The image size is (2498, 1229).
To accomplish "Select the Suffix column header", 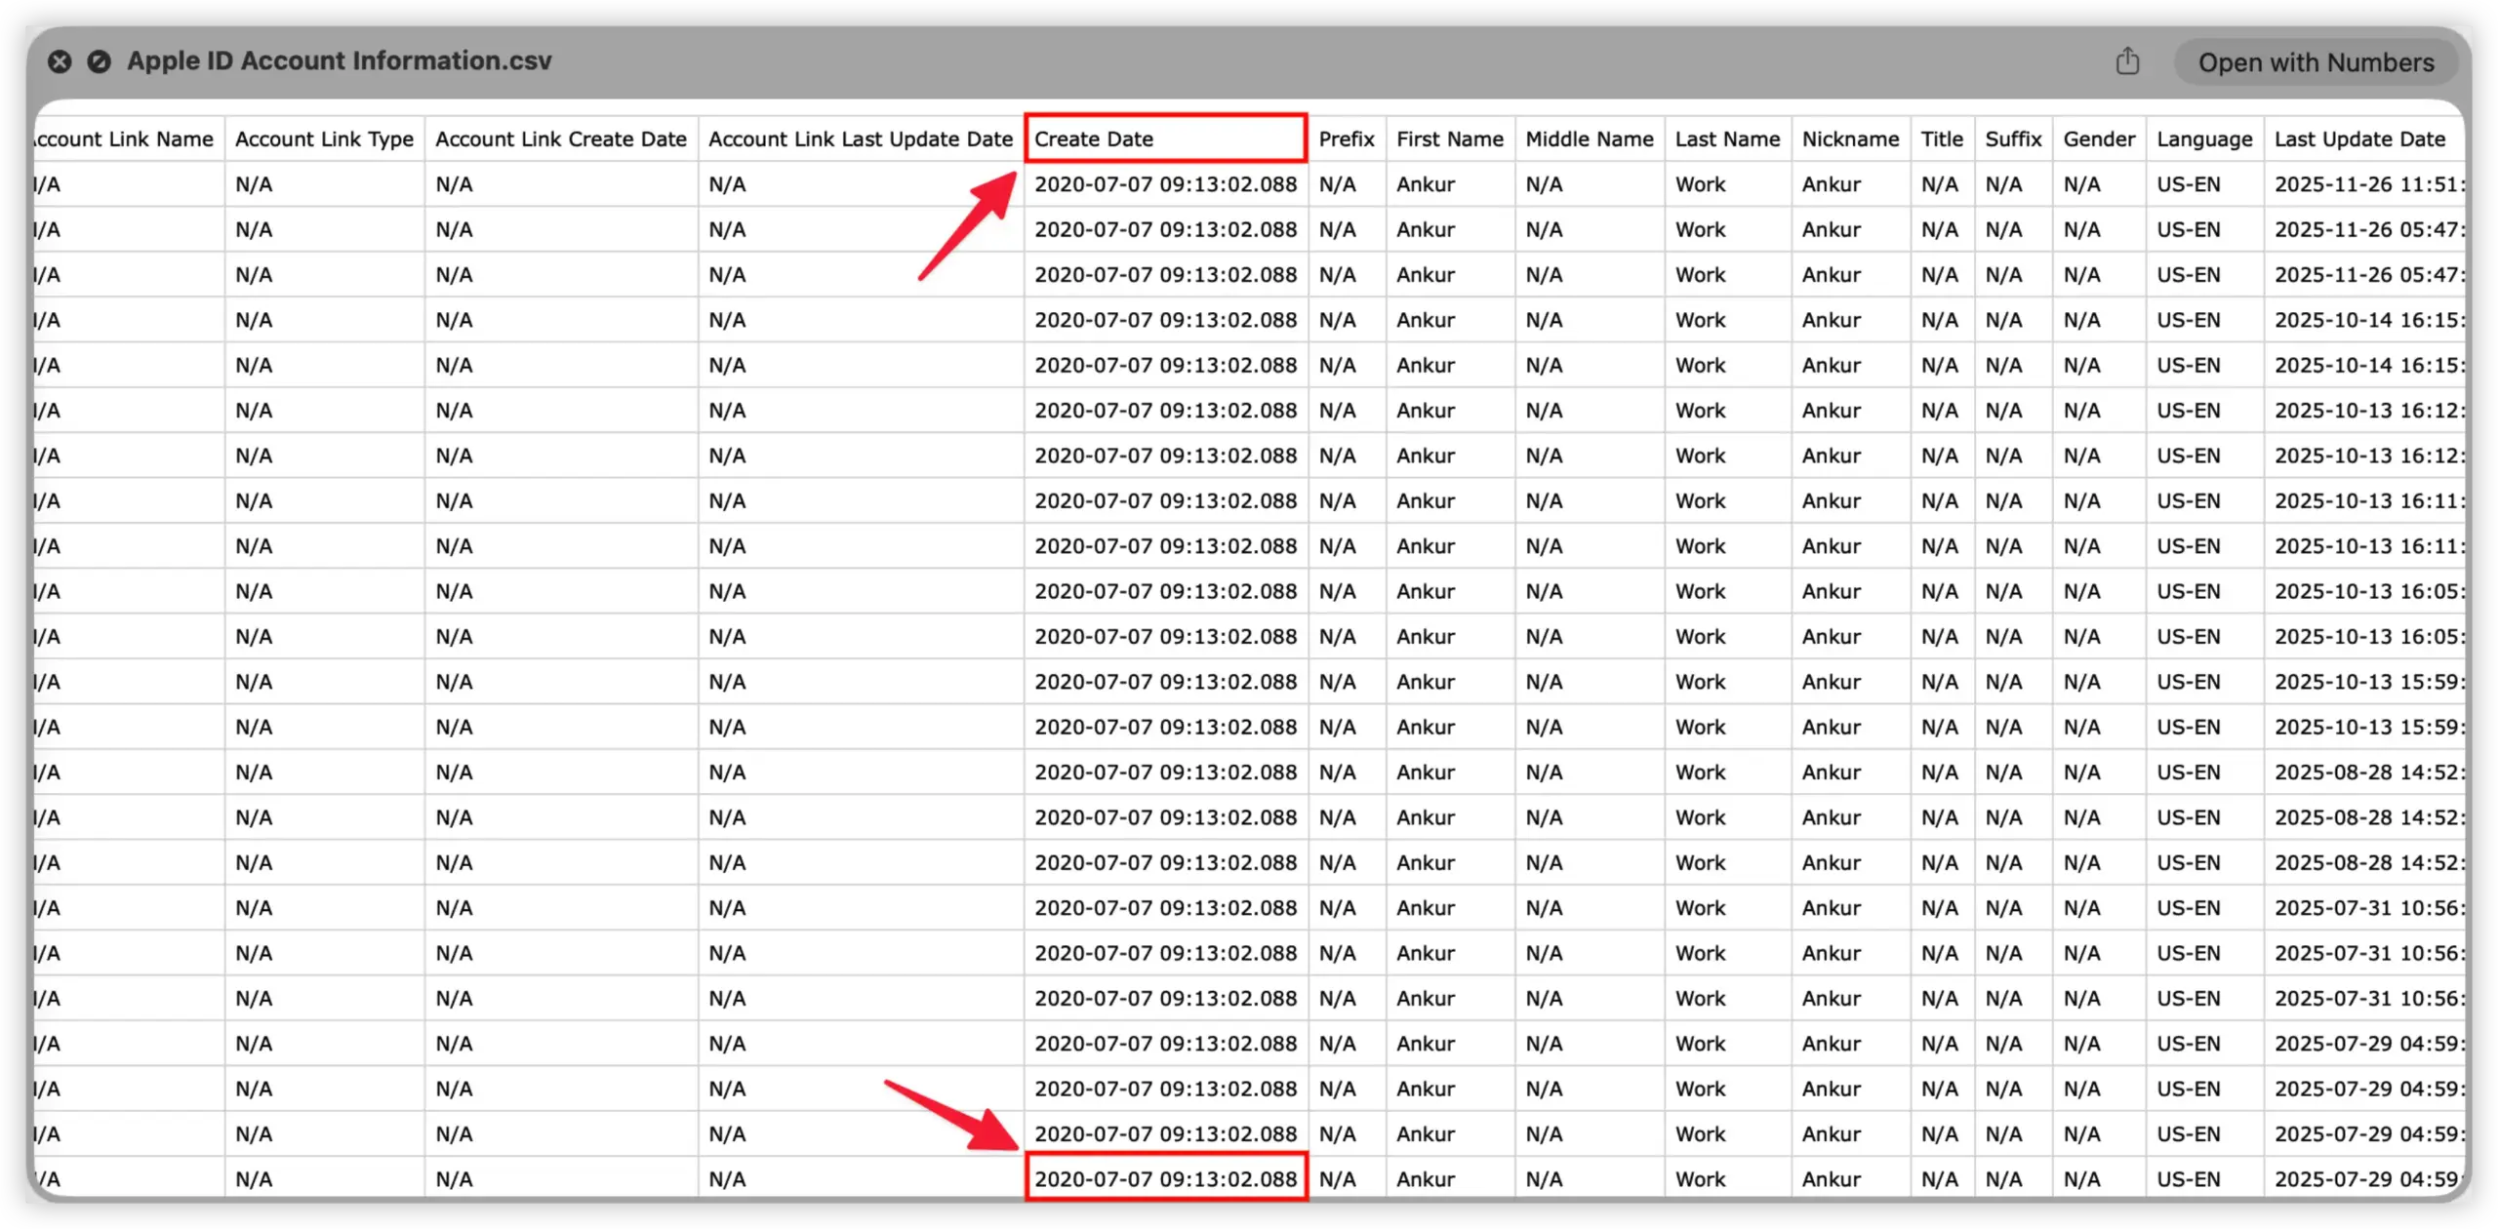I will [x=2013, y=139].
